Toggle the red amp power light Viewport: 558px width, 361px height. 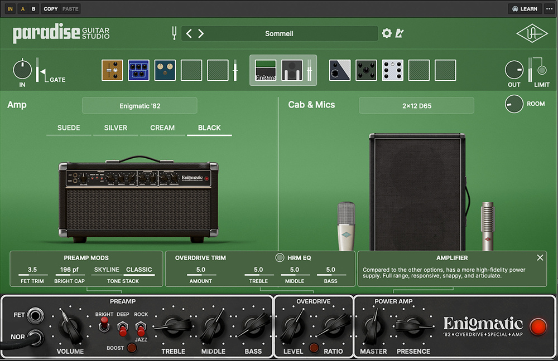coord(538,327)
